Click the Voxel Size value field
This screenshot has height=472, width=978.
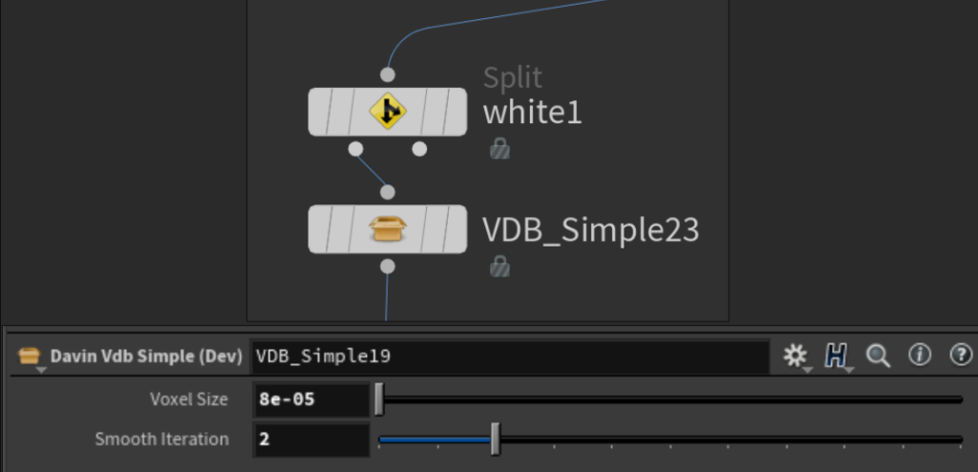tap(311, 399)
